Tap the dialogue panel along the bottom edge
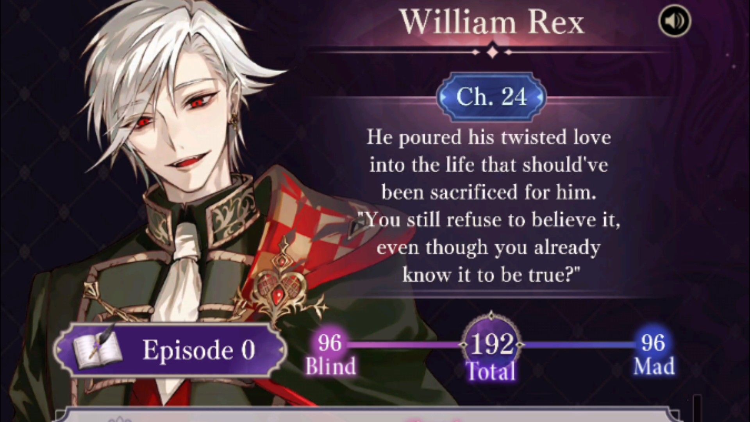Viewport: 750px width, 422px height. 367,415
